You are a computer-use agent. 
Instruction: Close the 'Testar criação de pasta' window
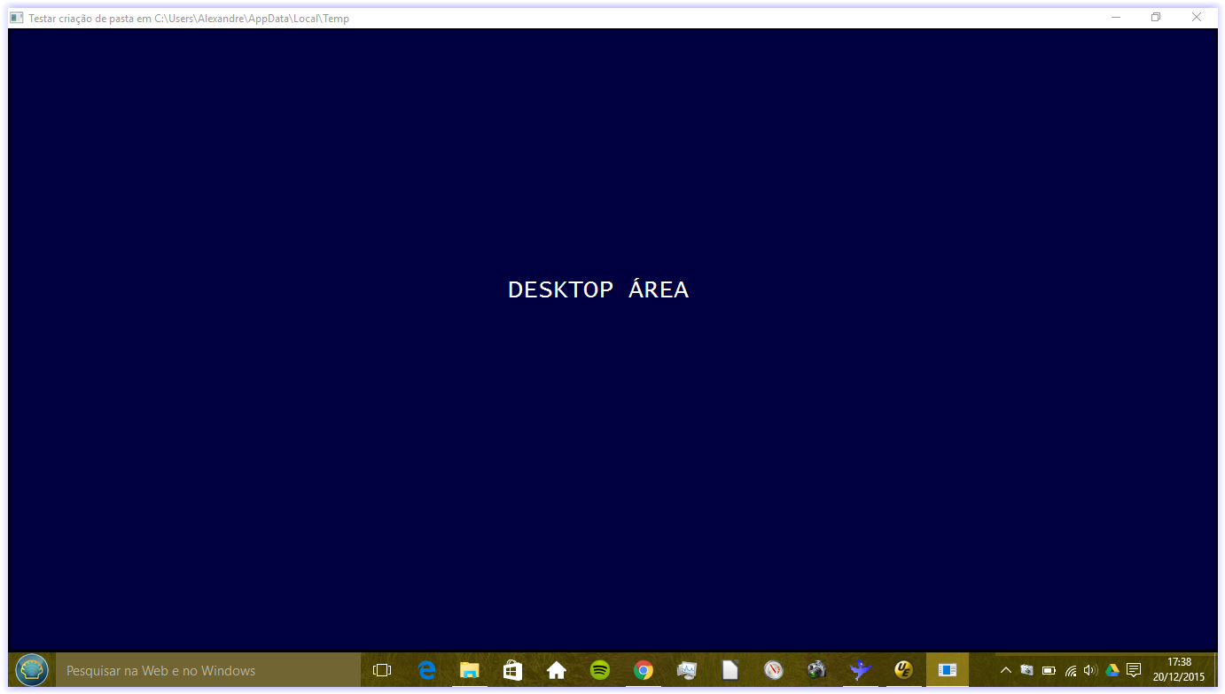coord(1197,17)
